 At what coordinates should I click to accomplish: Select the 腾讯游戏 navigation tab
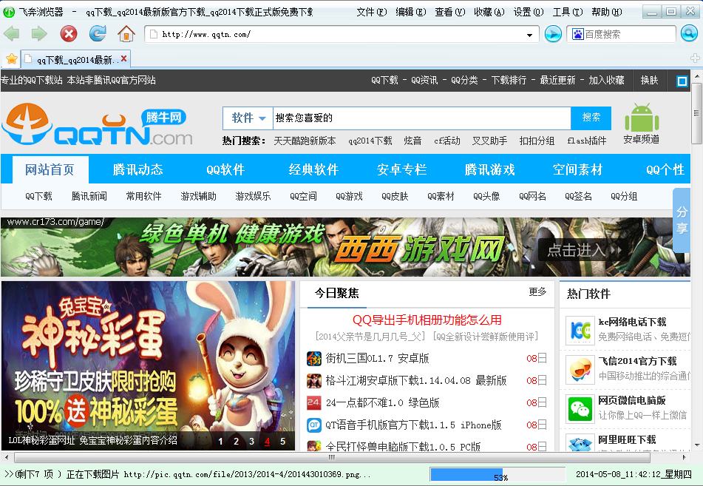coord(489,169)
